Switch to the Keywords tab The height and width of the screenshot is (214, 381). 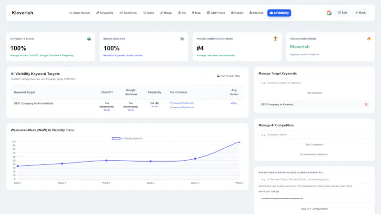[105, 13]
